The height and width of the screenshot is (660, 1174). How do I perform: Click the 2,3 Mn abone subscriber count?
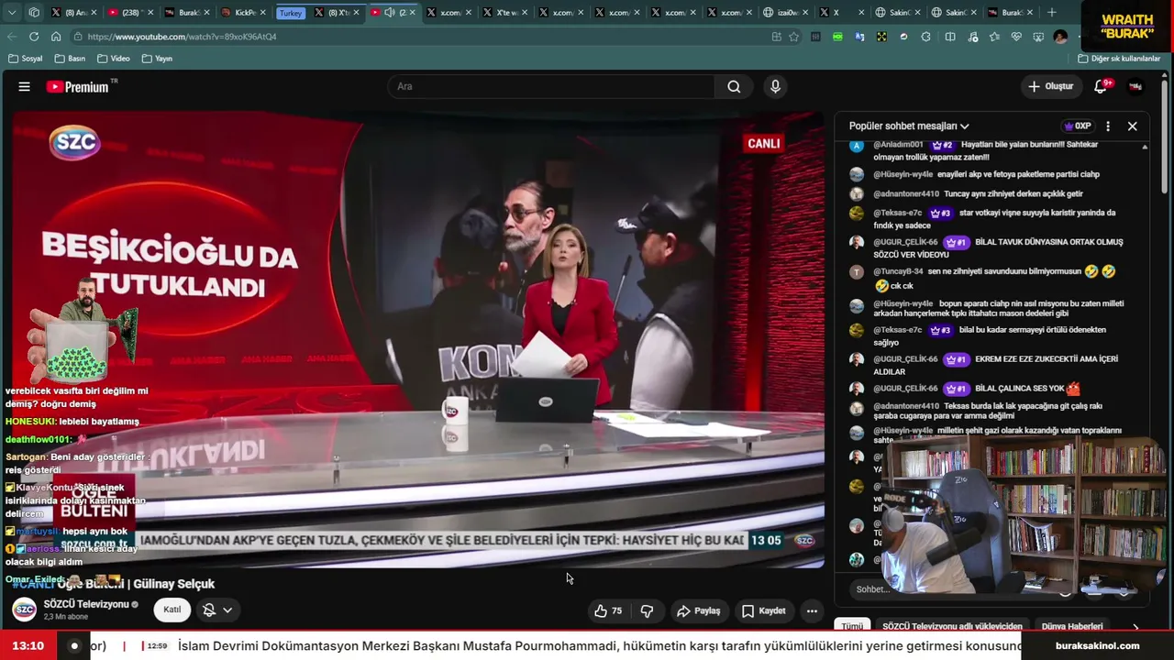pyautogui.click(x=65, y=617)
